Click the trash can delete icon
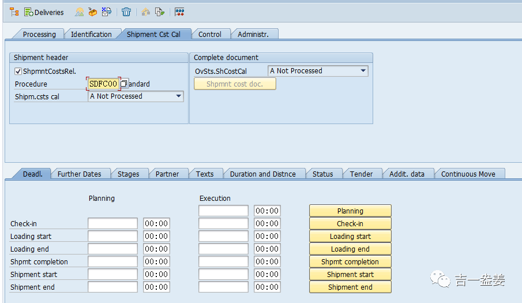Screen dimensions: 522x303 pos(126,12)
